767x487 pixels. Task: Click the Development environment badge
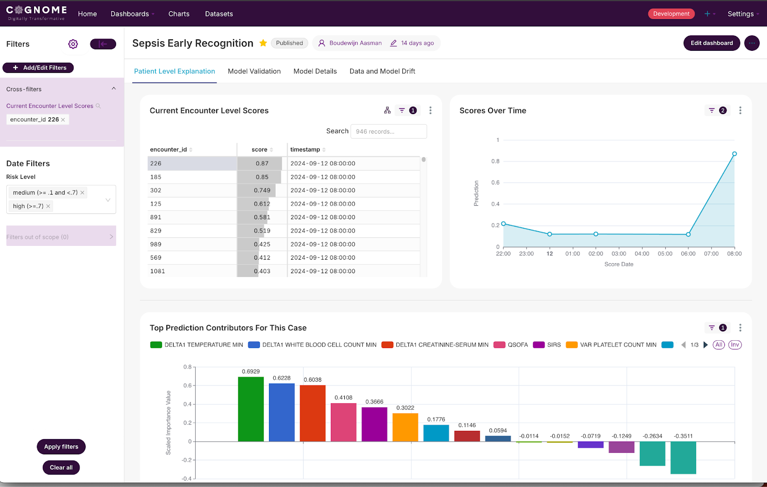(671, 14)
